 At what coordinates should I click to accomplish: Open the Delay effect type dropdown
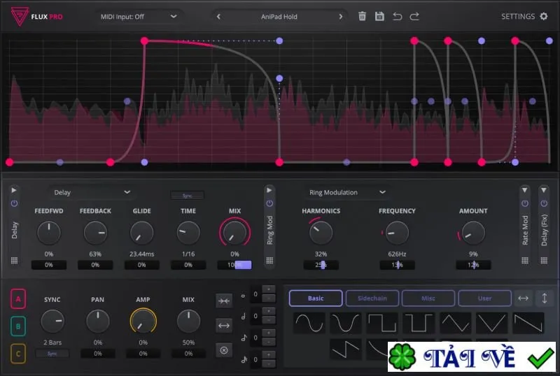92,192
